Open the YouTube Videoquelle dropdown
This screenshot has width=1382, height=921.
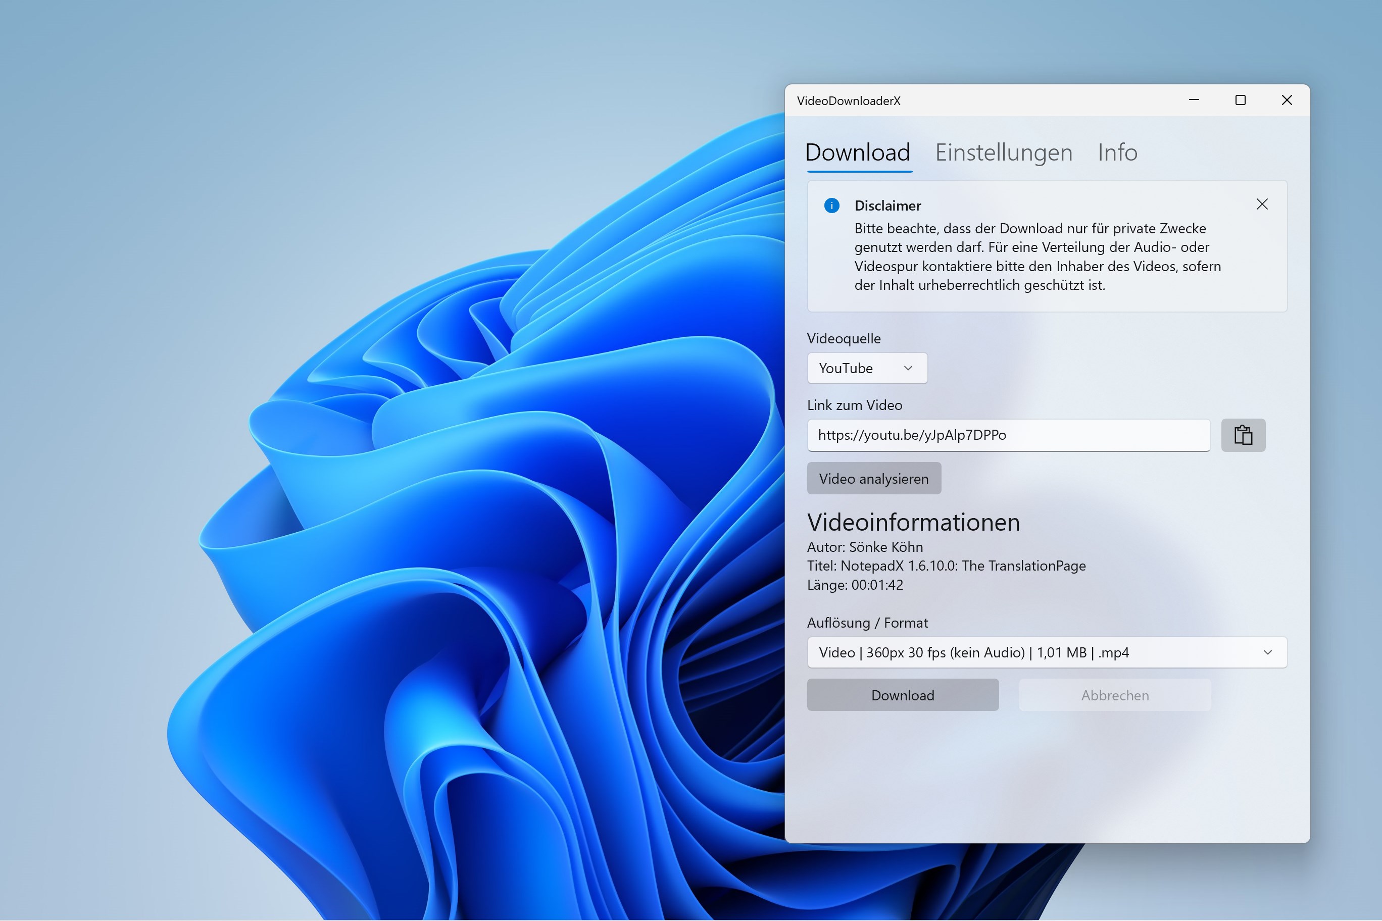[x=867, y=368]
